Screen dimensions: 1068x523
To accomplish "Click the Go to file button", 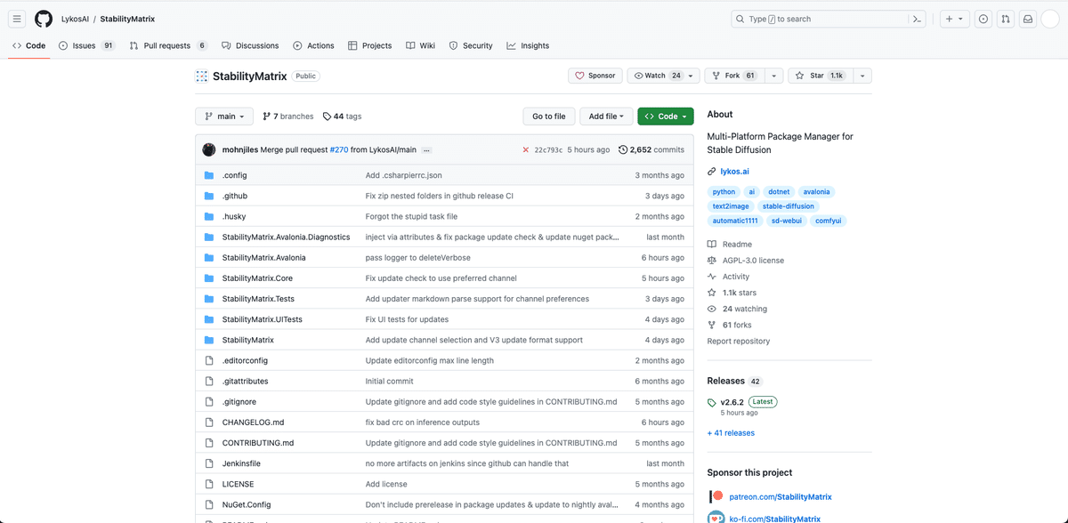I will click(x=548, y=117).
